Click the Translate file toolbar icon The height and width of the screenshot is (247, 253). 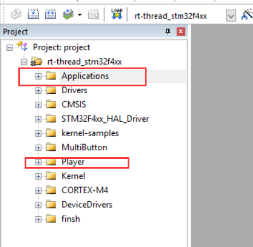point(16,14)
